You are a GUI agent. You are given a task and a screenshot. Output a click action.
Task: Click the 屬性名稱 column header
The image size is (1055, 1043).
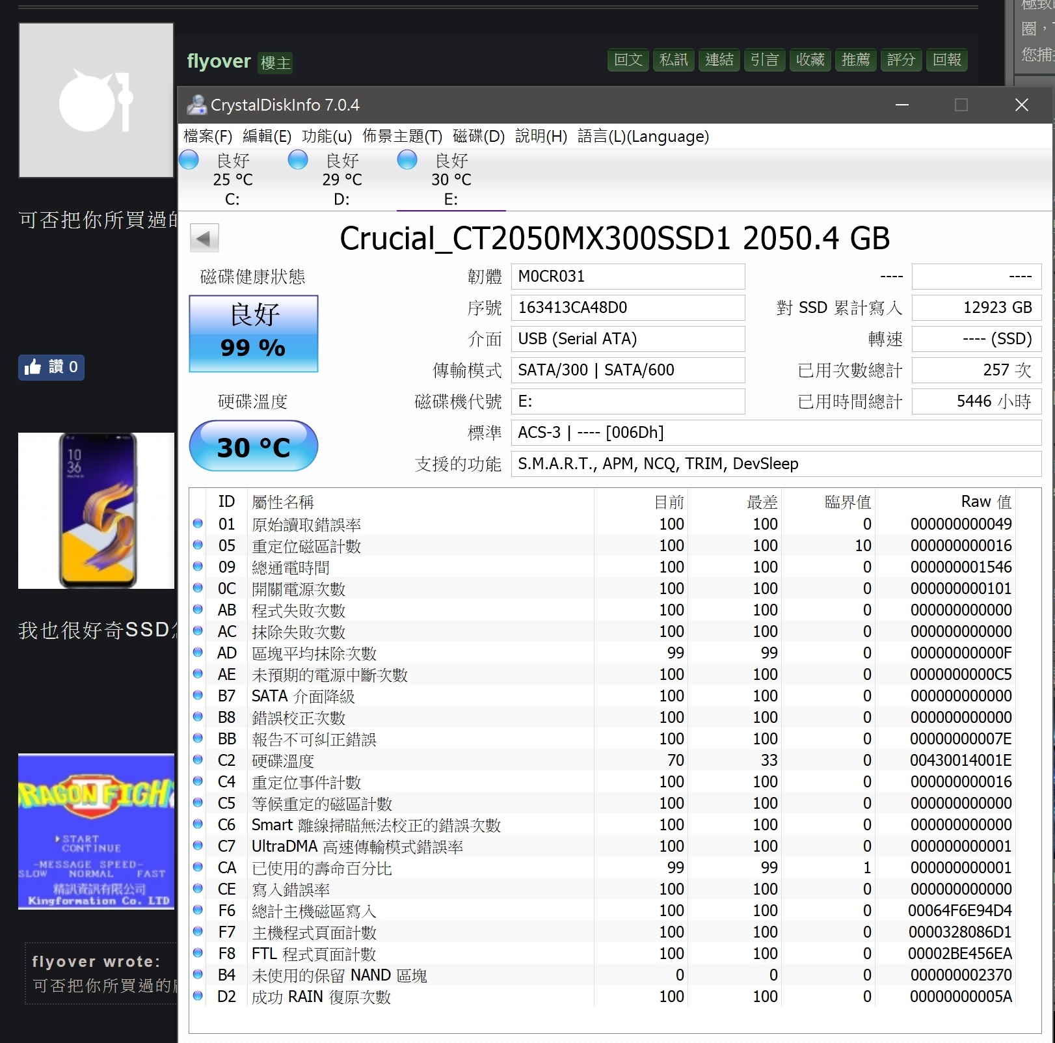283,502
